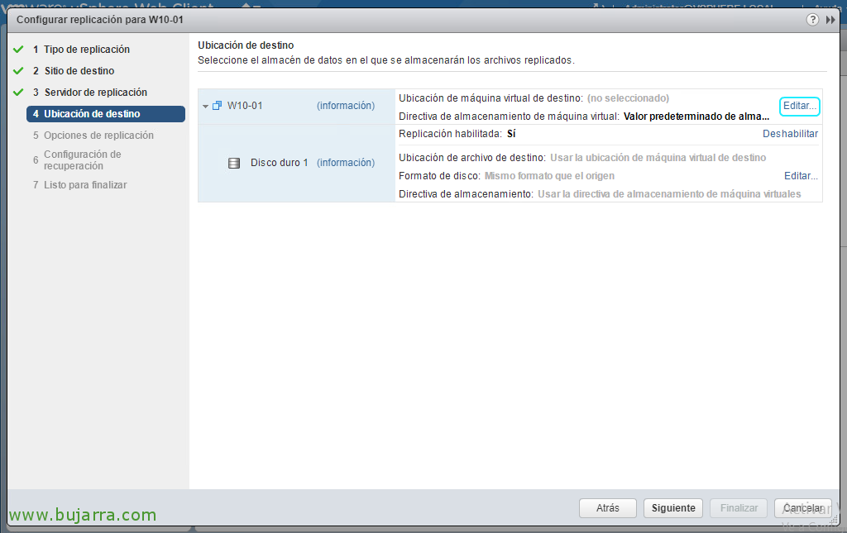
Task: Click the Disco duro hard disk icon
Action: pos(234,163)
